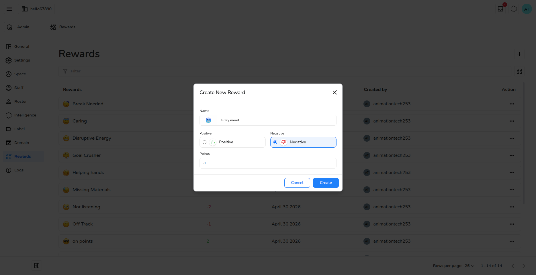536x275 pixels.
Task: Click the Rewards column header
Action: pyautogui.click(x=72, y=90)
